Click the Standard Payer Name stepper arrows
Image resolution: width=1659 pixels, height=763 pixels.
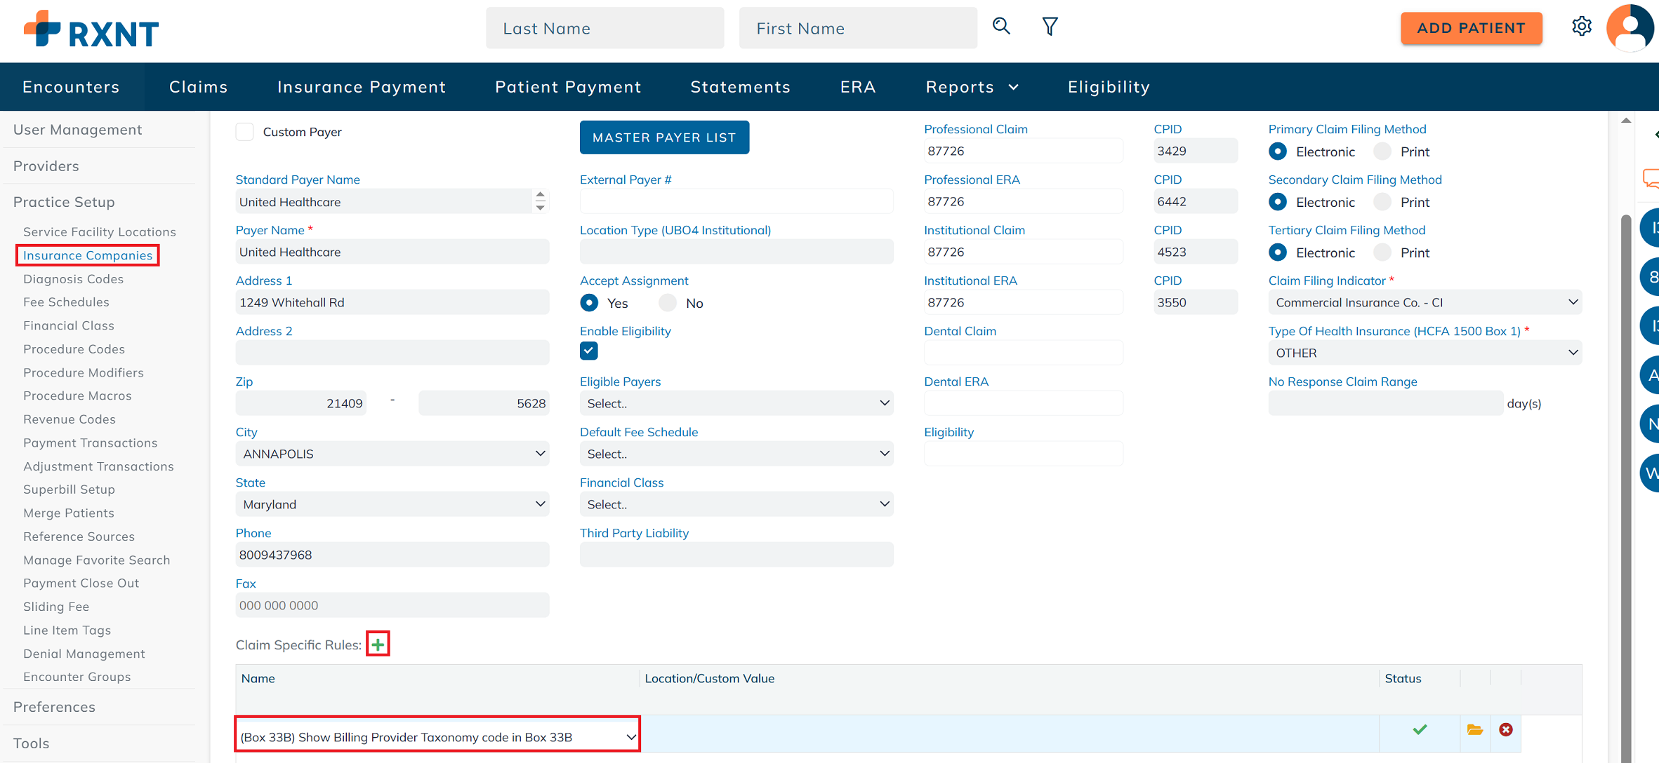coord(540,201)
